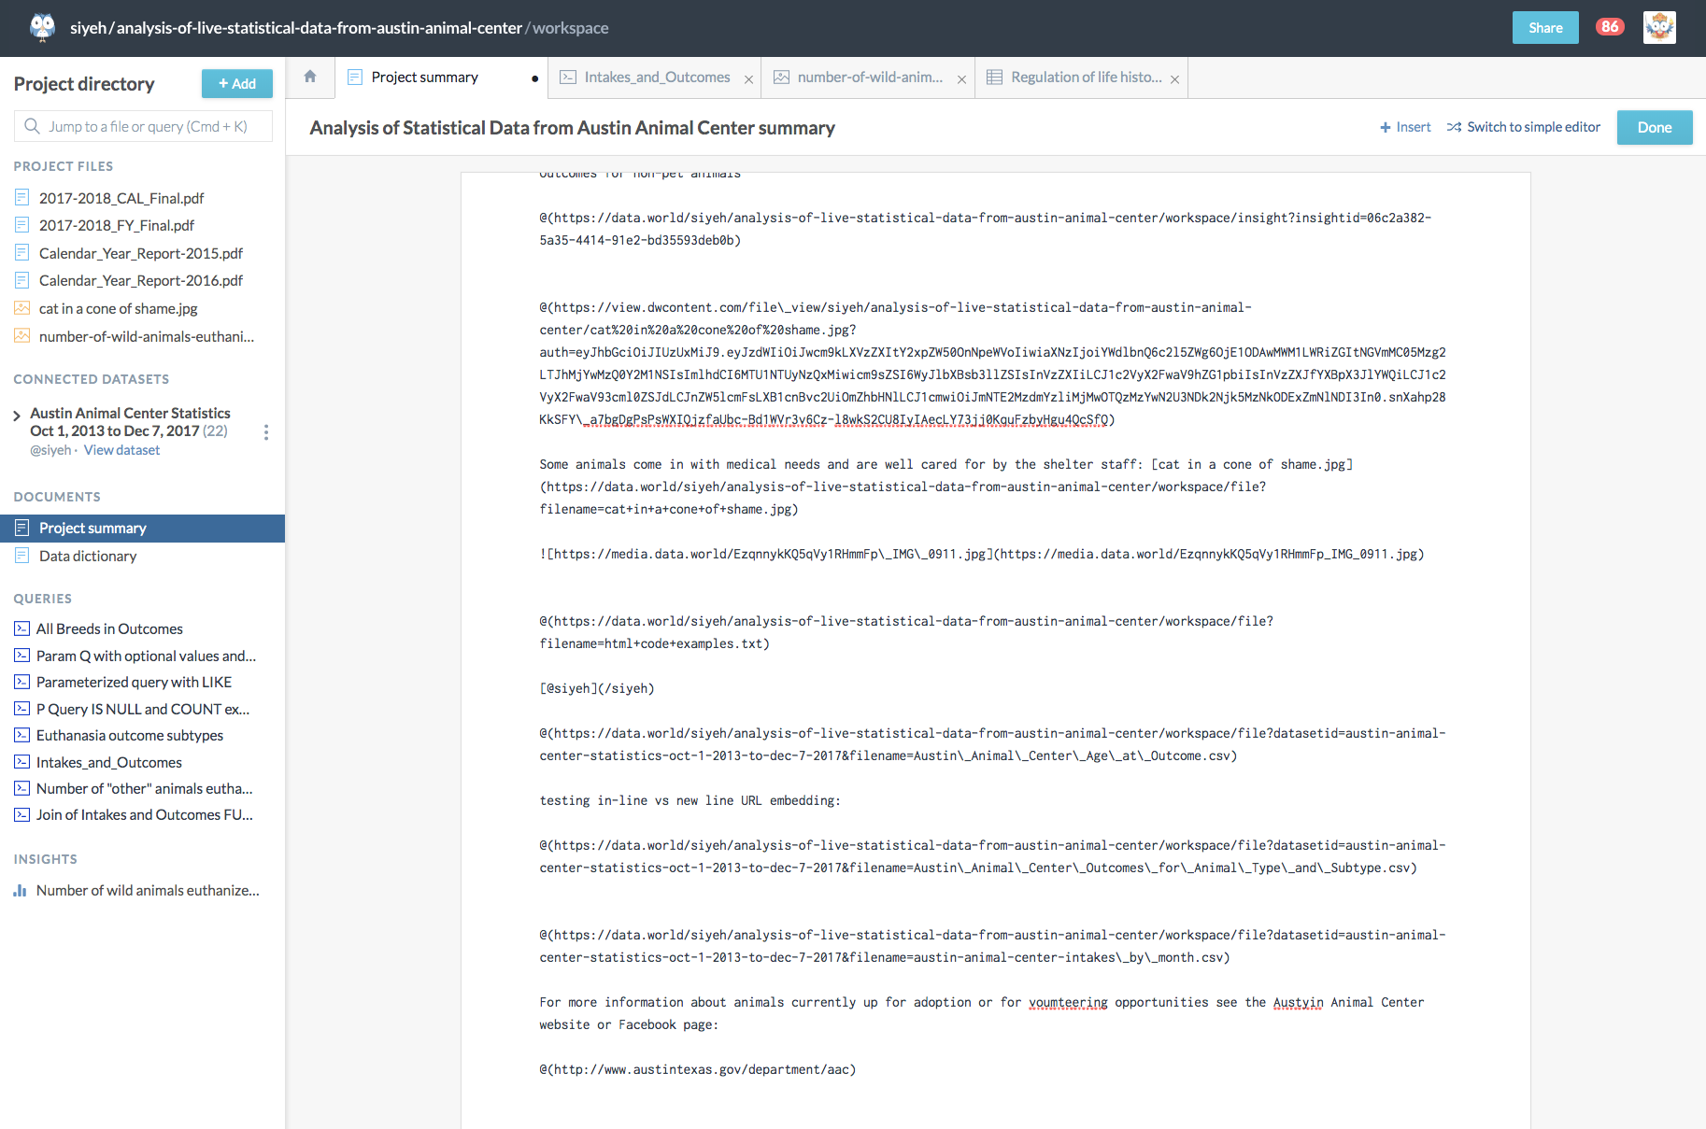1706x1129 pixels.
Task: Click the query icon beside All Breeds
Action: coord(22,628)
